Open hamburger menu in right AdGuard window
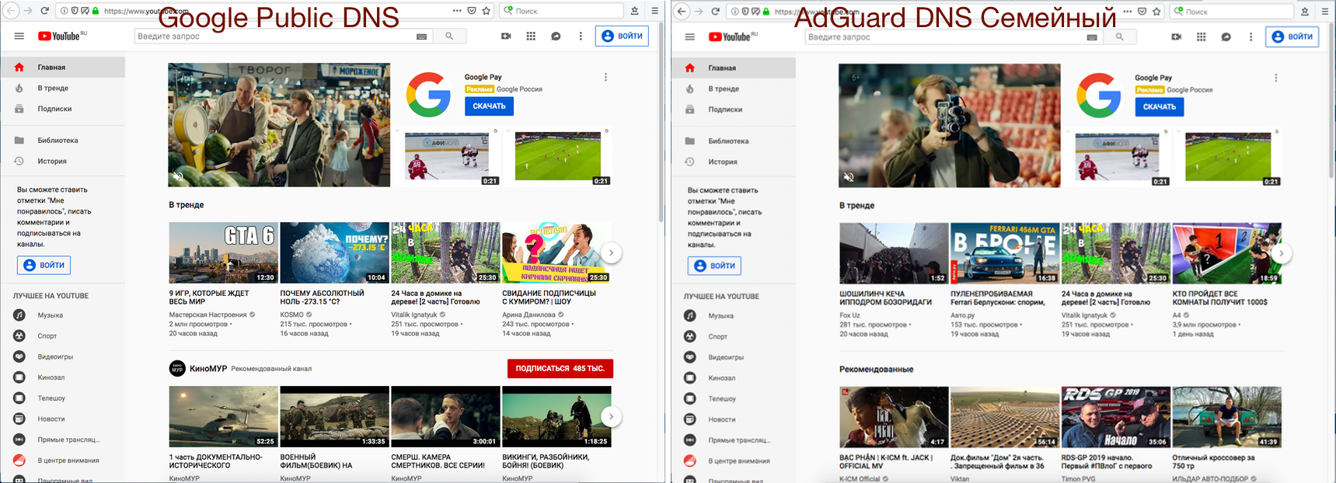1336x483 pixels. [x=689, y=36]
